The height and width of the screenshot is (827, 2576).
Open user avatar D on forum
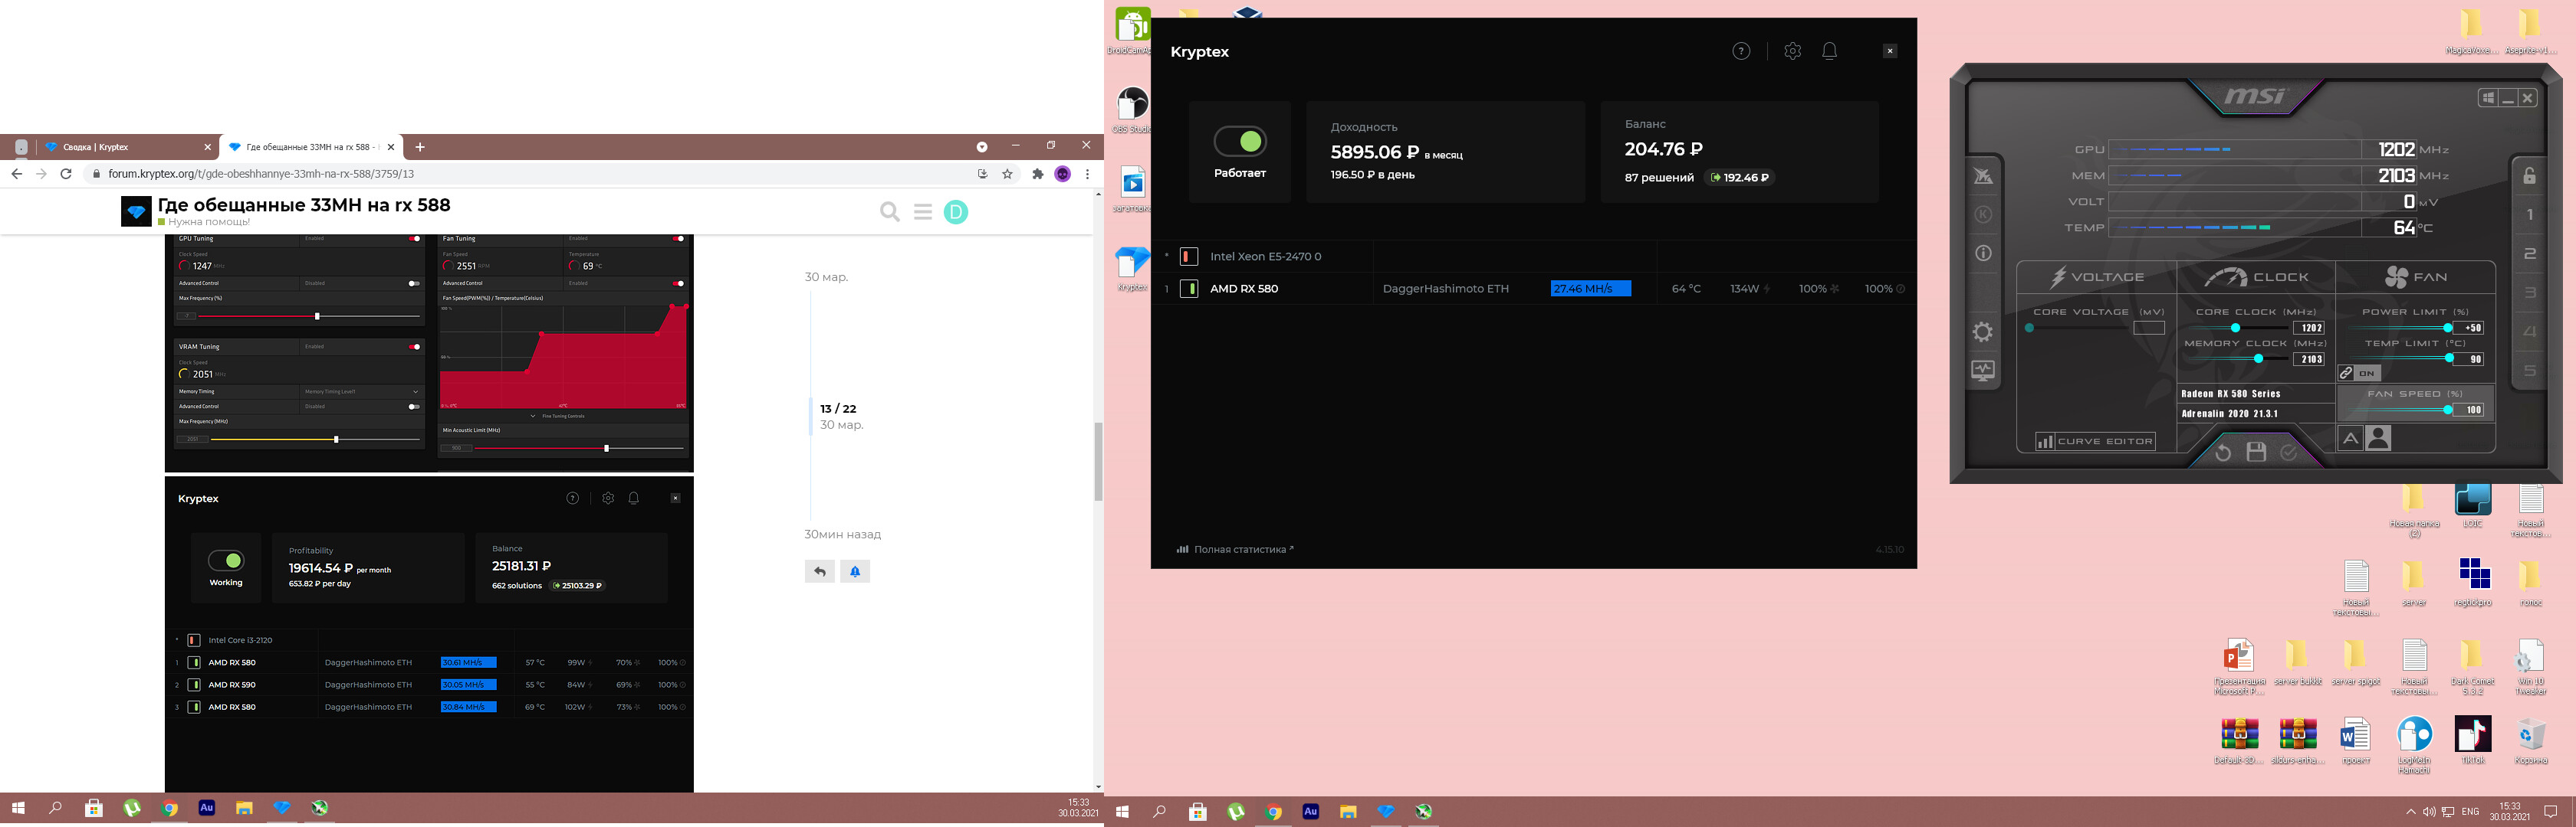pyautogui.click(x=956, y=212)
